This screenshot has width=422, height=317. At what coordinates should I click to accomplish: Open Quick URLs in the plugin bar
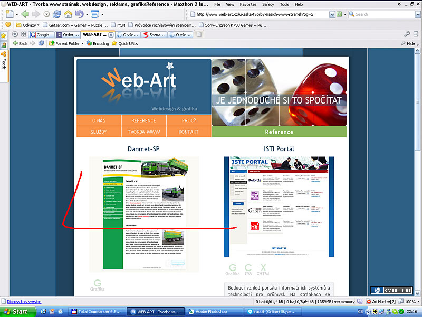point(125,43)
